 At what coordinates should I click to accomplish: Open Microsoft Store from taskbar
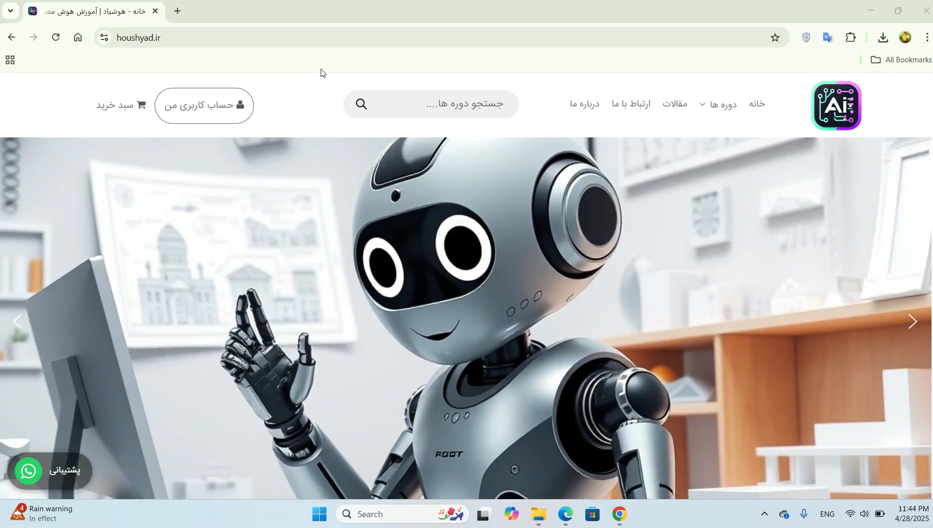[593, 514]
